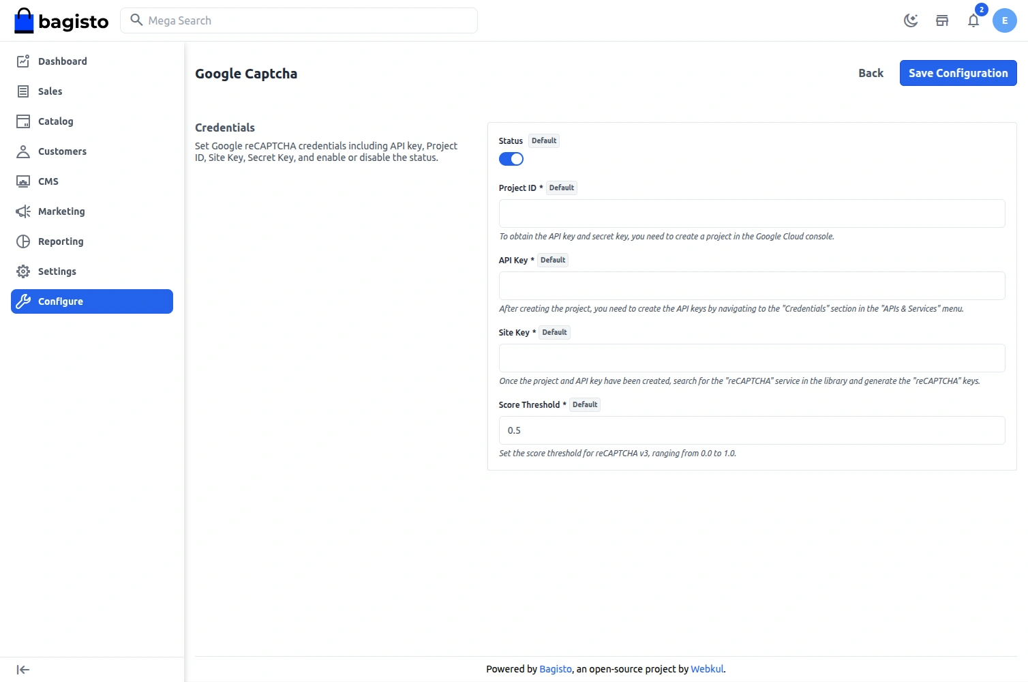Collapse the sidebar menu
The width and height of the screenshot is (1028, 682).
[23, 670]
